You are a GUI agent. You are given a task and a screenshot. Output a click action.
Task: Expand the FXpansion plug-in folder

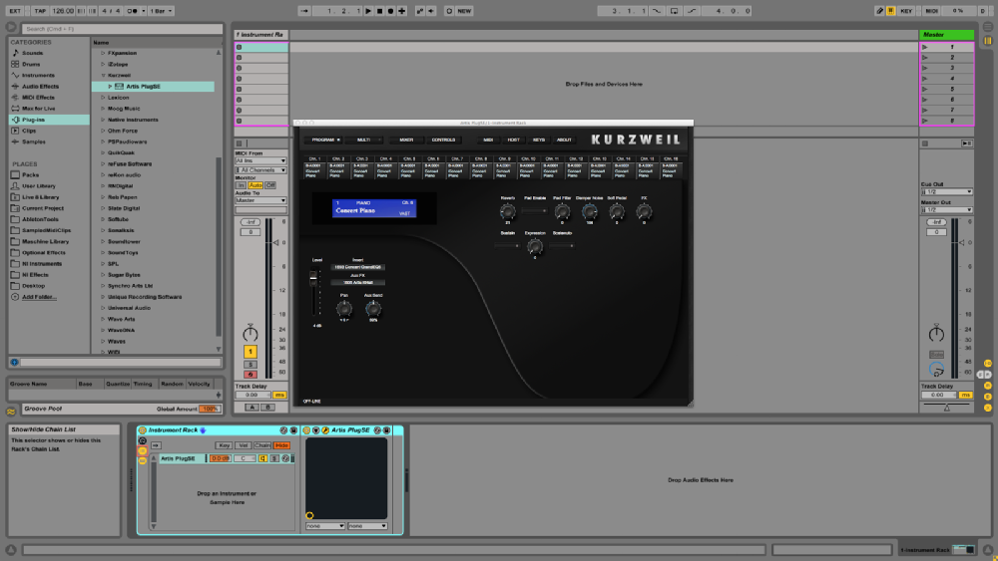tap(102, 53)
